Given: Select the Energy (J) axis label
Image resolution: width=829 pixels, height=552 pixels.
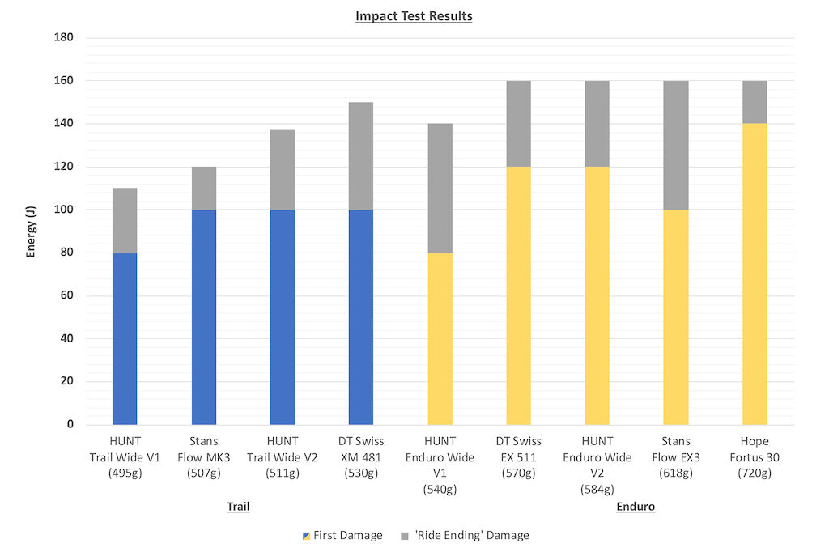Looking at the screenshot, I should (31, 231).
